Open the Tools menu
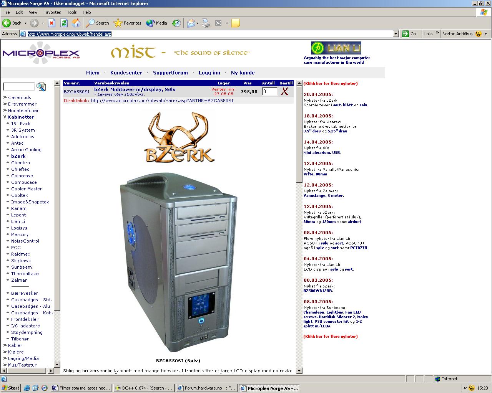 [x=71, y=12]
